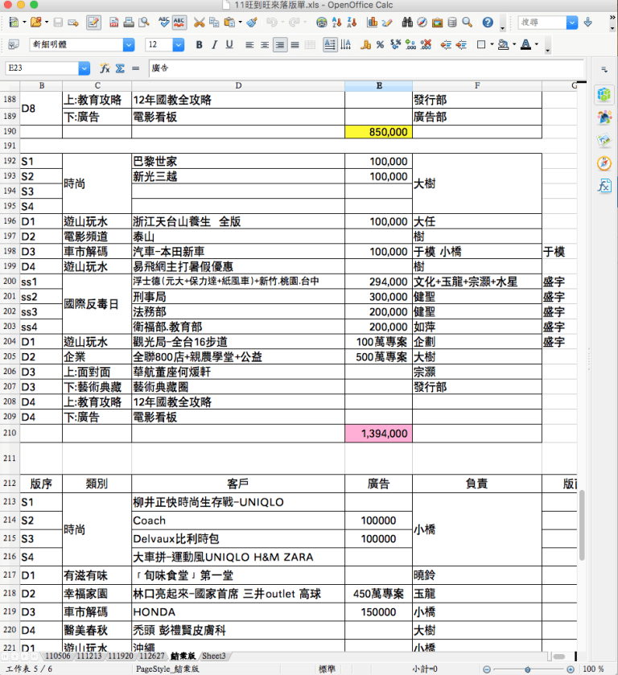
Task: Click the Save document icon
Action: click(x=58, y=23)
